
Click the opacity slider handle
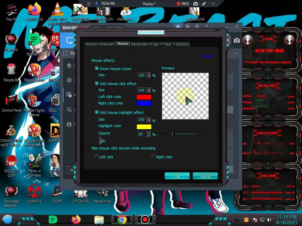tap(173, 134)
